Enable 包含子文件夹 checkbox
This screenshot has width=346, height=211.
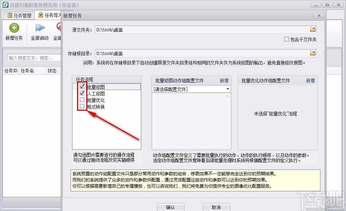[286, 39]
